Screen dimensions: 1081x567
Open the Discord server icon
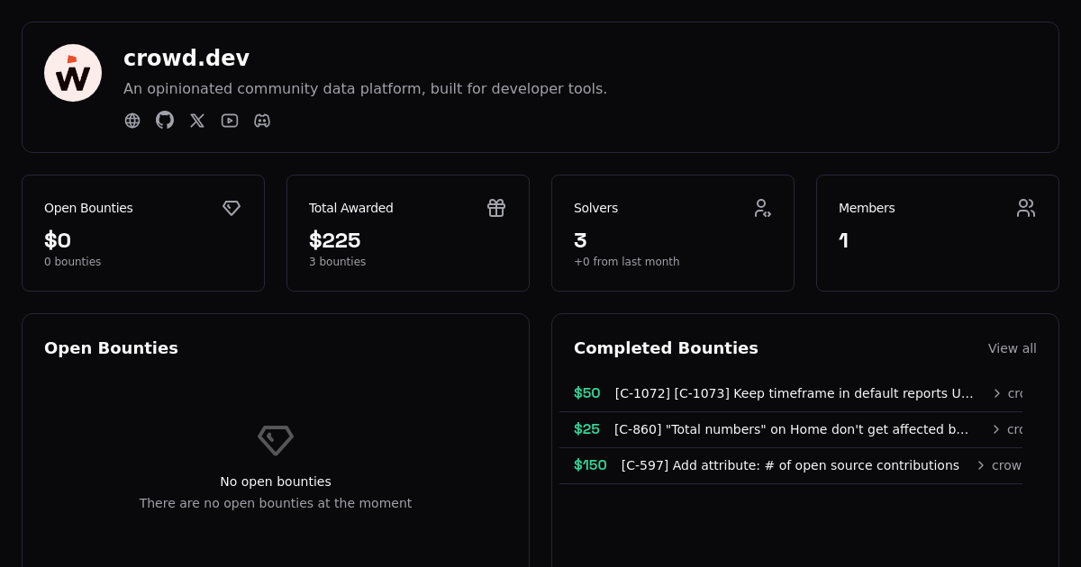coord(262,121)
